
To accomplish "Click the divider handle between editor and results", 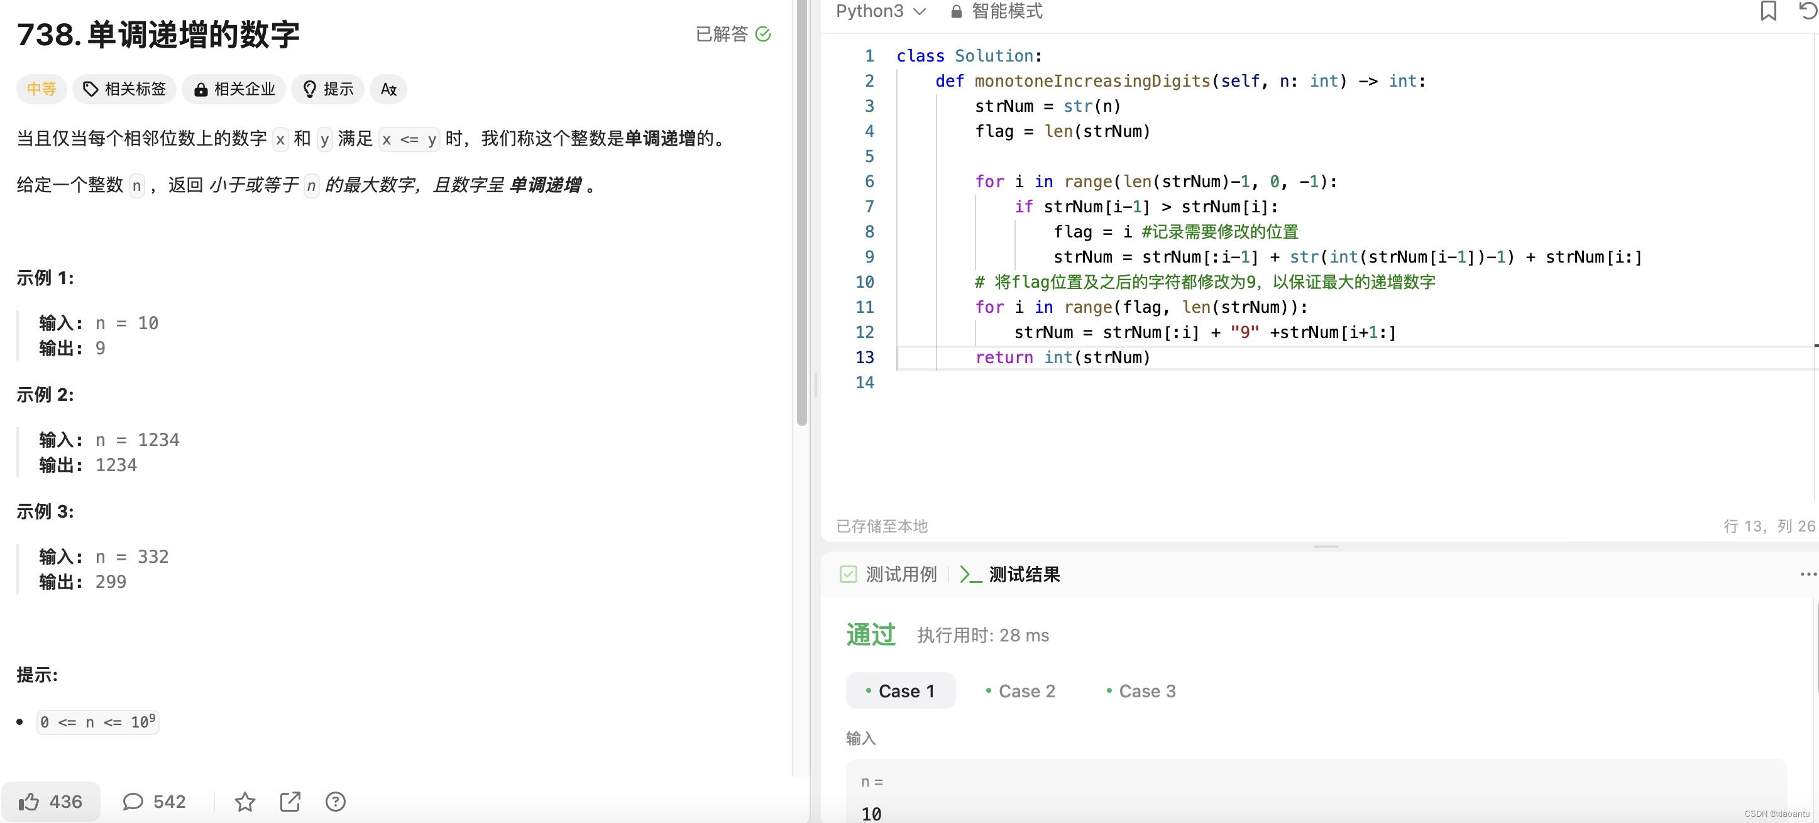I will click(x=1326, y=547).
